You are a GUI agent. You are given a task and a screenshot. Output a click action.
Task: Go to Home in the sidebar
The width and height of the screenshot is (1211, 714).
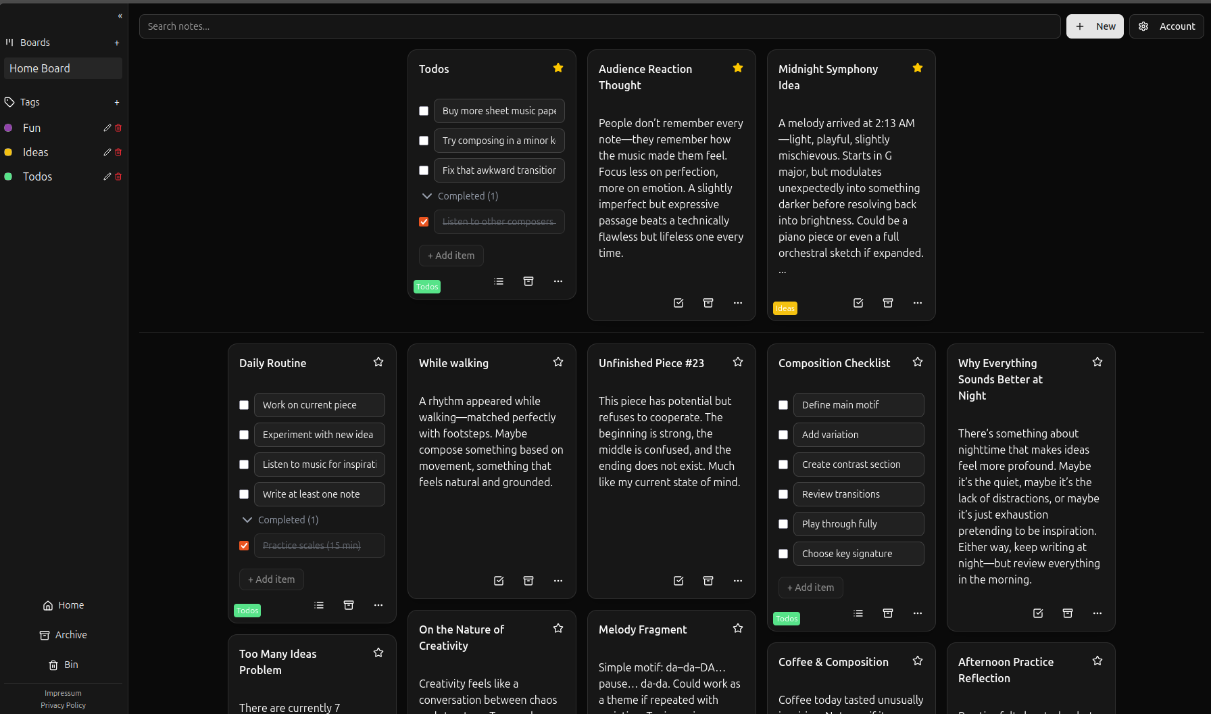[x=63, y=605]
